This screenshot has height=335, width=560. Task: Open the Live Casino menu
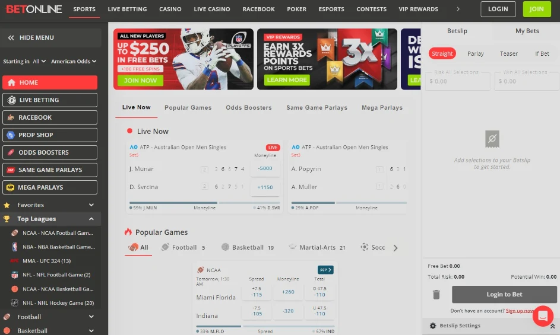(212, 9)
